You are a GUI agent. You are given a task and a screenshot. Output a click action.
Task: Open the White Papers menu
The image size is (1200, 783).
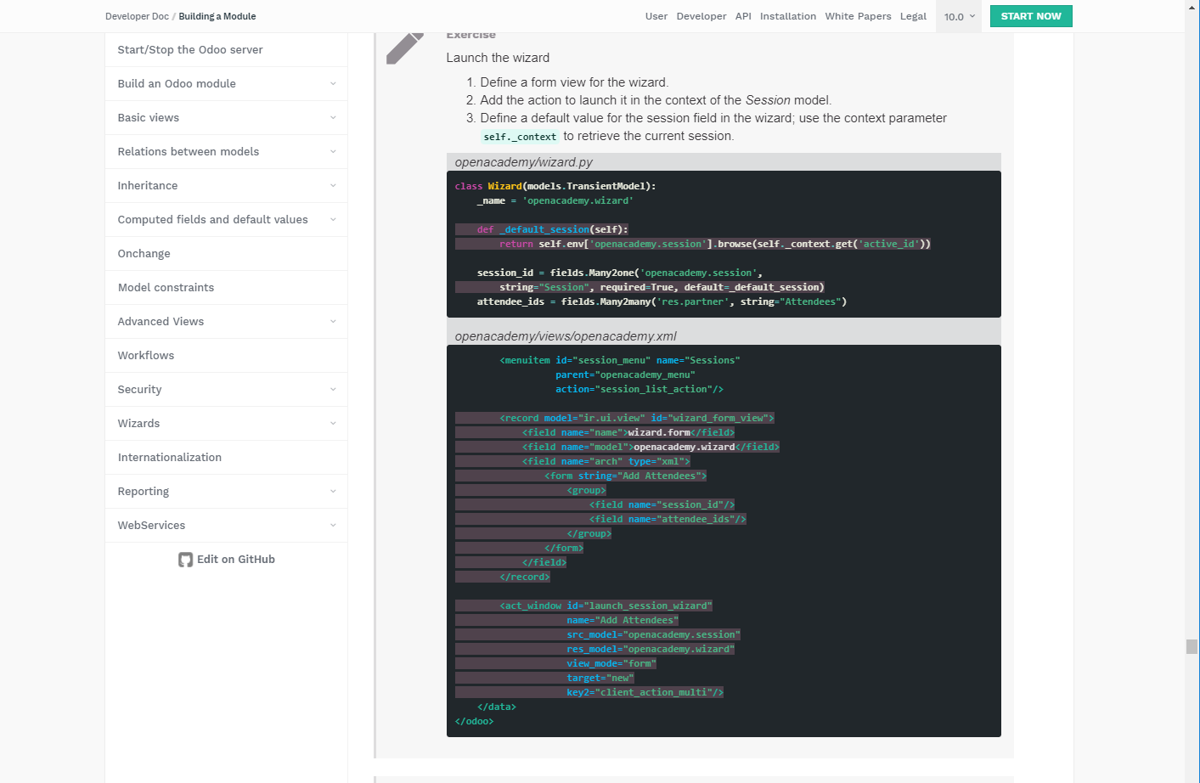tap(858, 15)
